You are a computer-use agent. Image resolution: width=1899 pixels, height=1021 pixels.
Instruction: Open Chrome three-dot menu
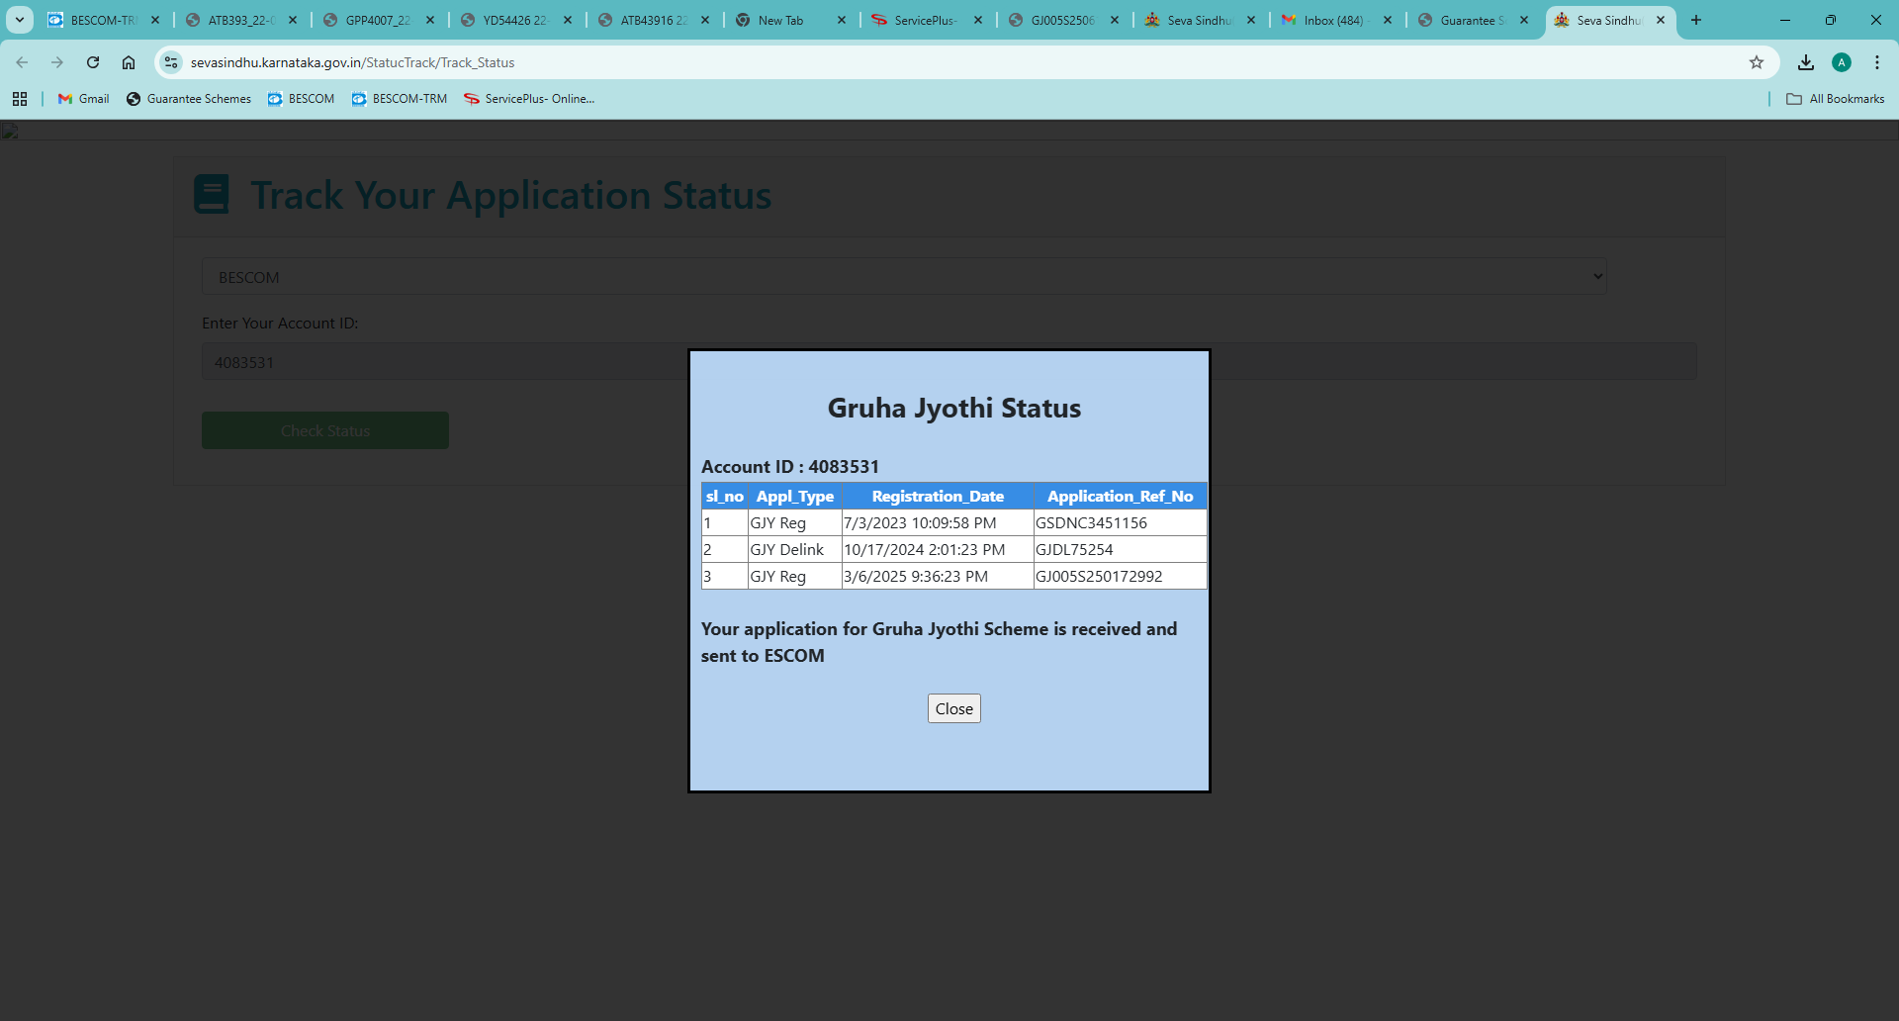[1877, 62]
